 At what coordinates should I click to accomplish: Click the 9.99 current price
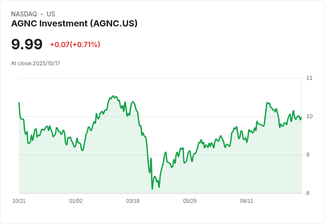coord(27,45)
